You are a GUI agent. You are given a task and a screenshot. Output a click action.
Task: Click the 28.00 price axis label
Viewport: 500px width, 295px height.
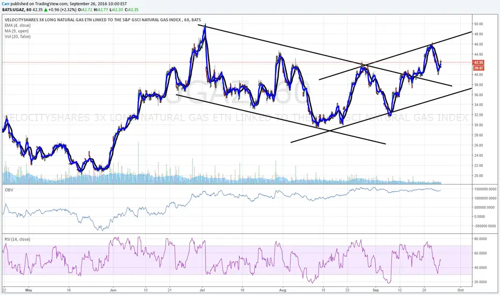click(479, 135)
